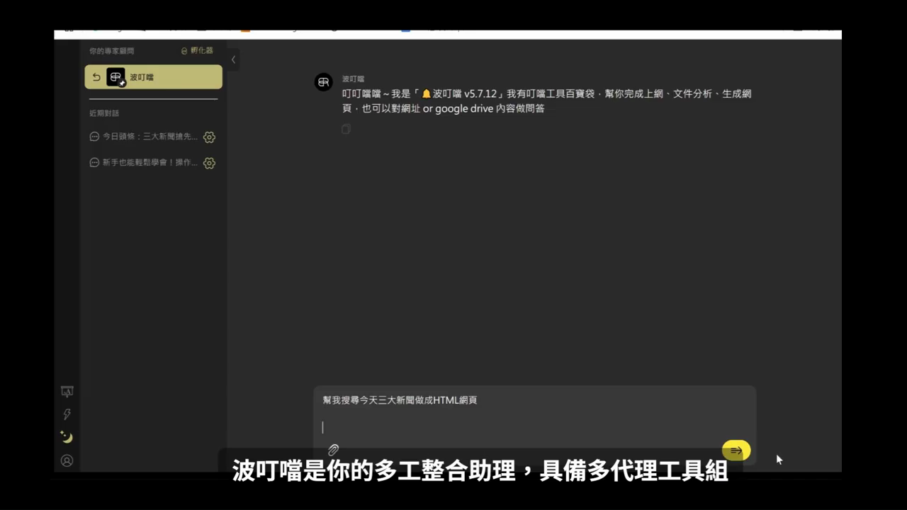The image size is (907, 510).
Task: Click the 波叮噹 avatar in chat message
Action: [x=323, y=82]
